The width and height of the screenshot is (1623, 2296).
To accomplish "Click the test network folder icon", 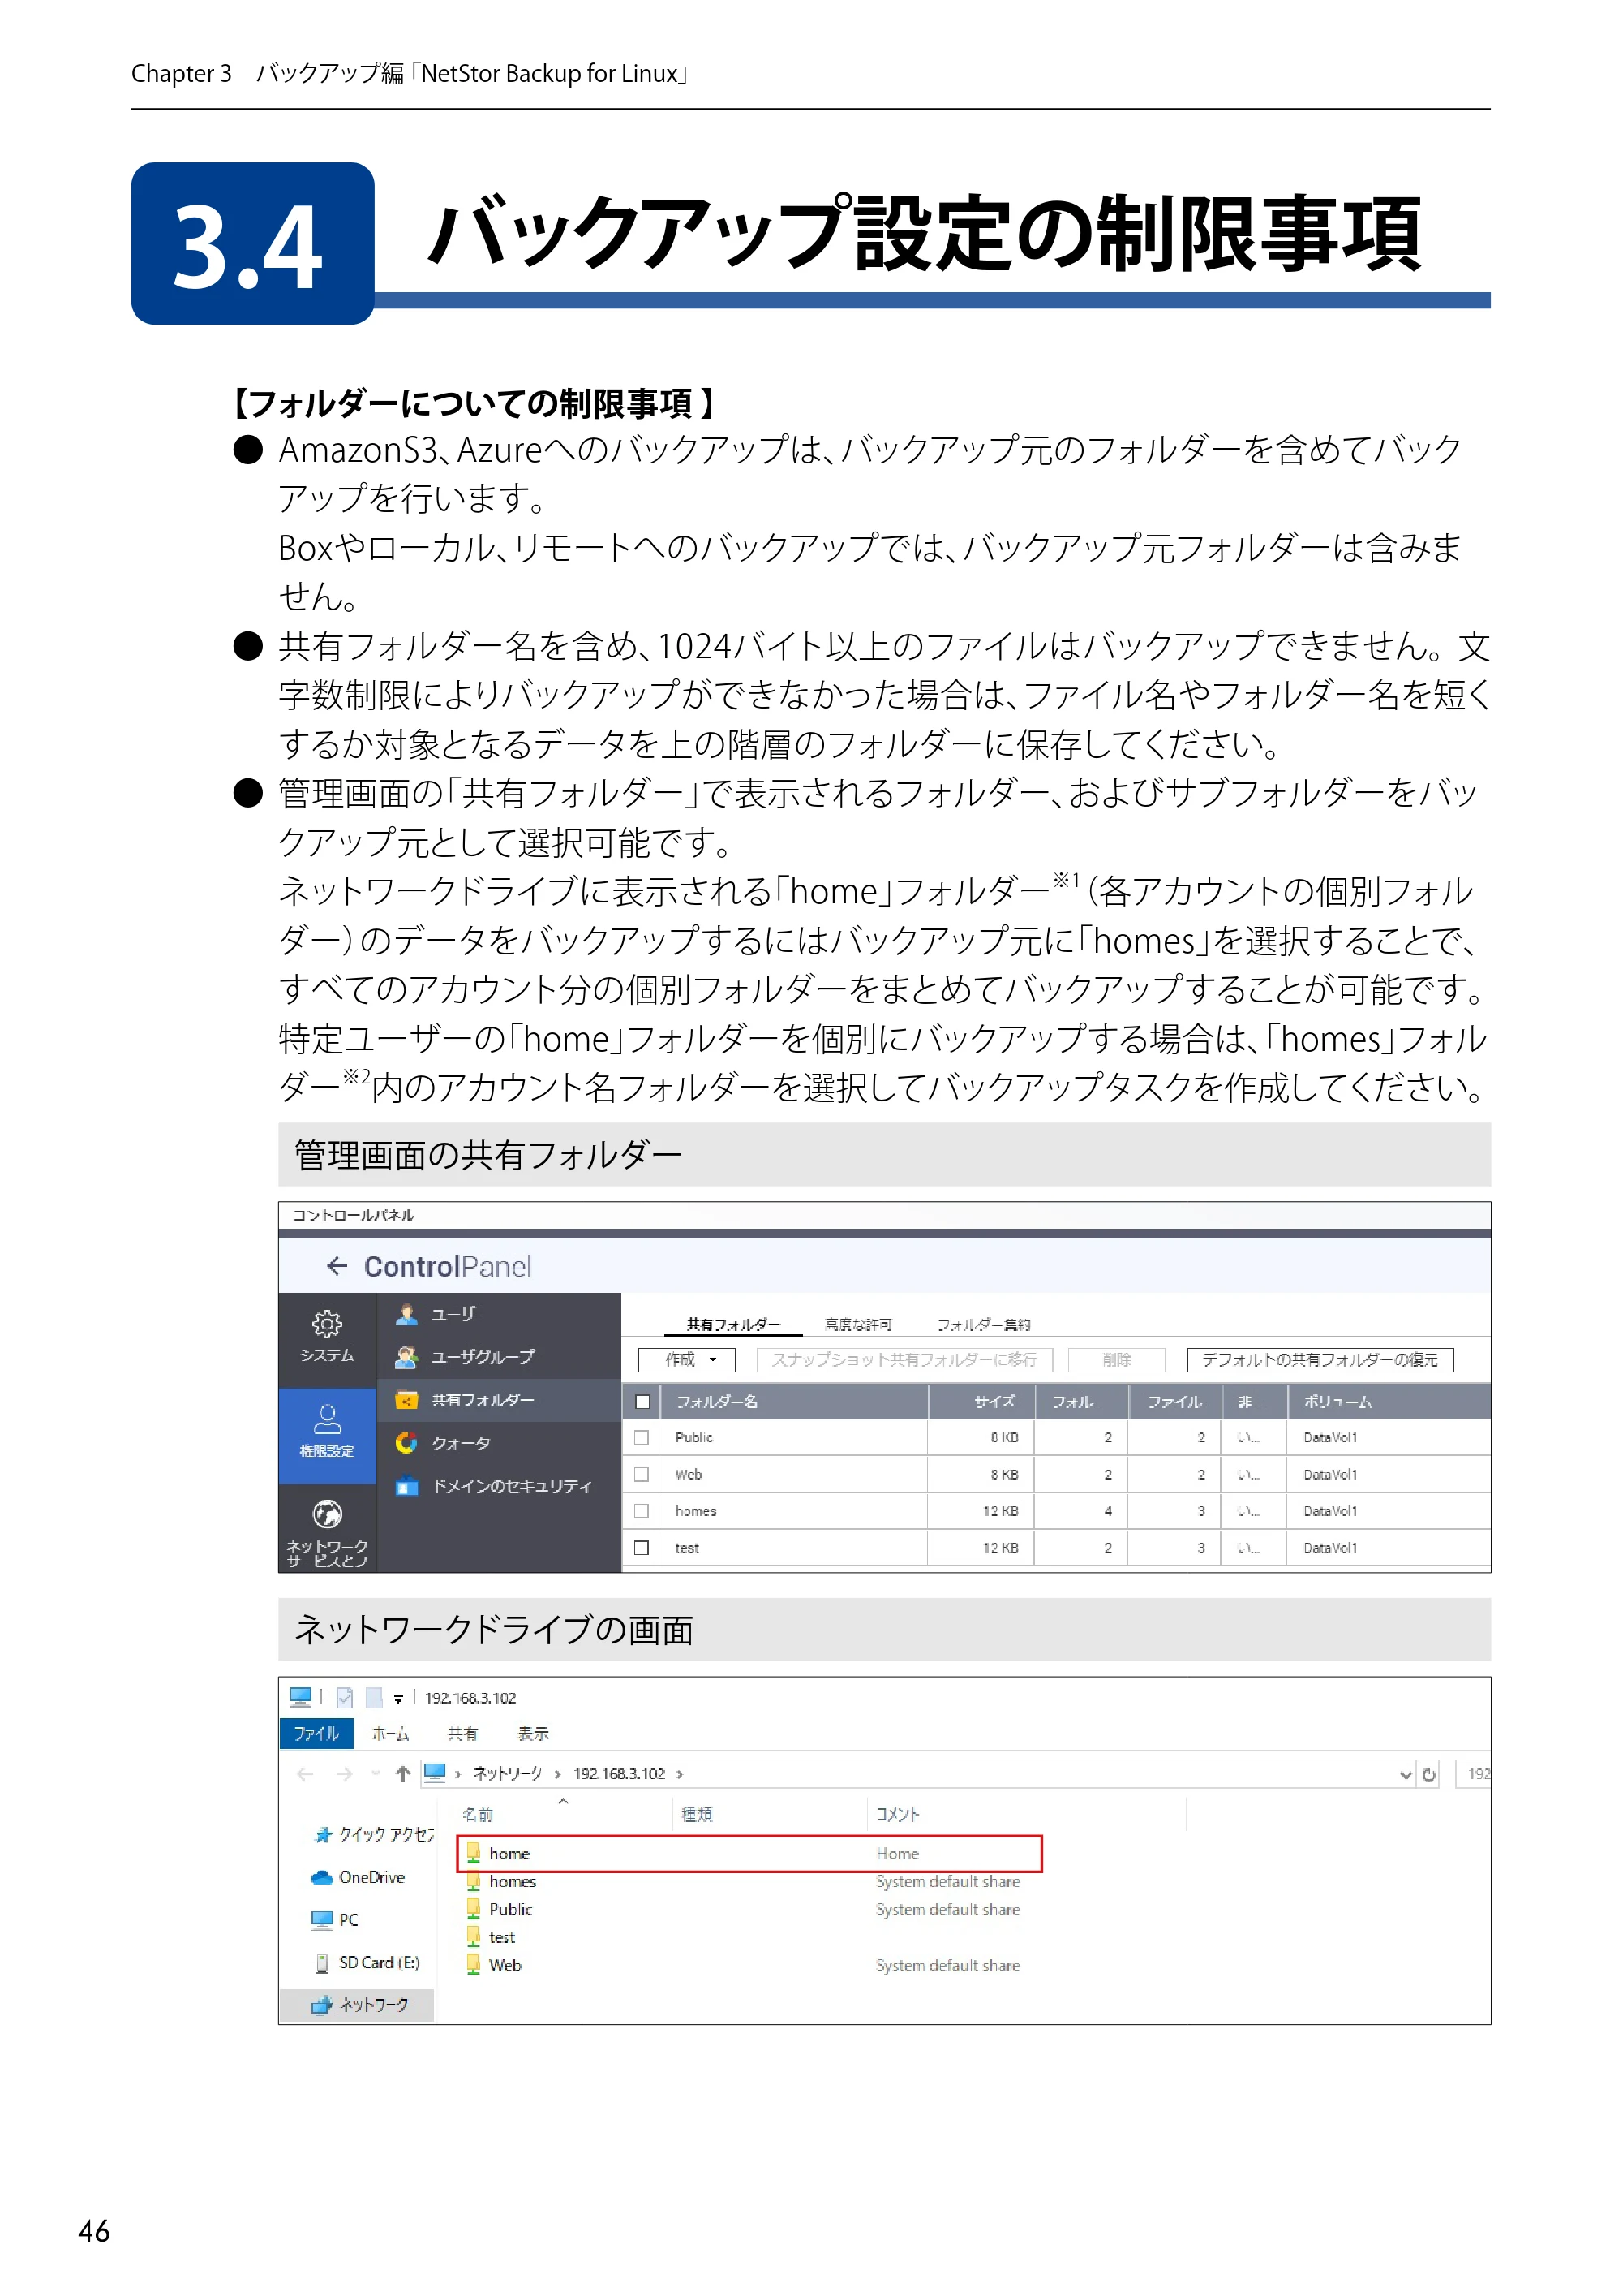I will 474,1937.
